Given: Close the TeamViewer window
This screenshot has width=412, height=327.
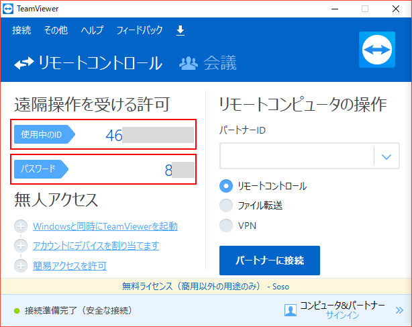Looking at the screenshot, I should point(396,9).
